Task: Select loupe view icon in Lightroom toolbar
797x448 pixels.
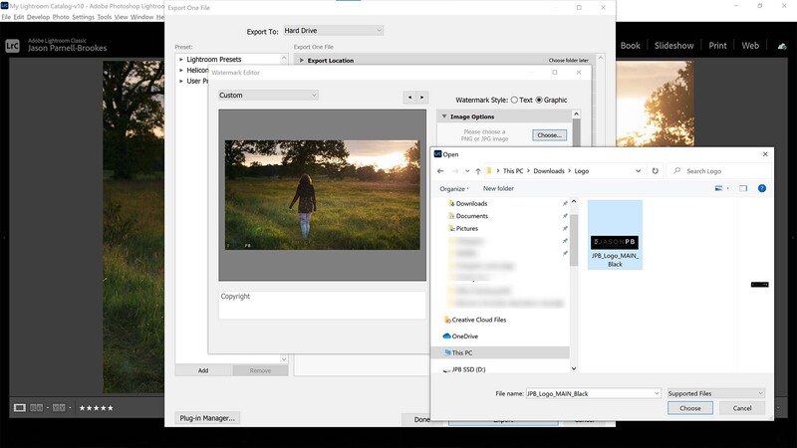Action: (19, 408)
